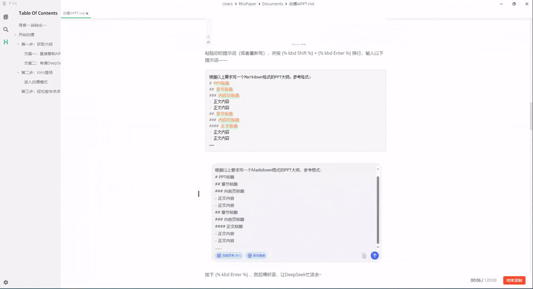Click the scrollbar inside the DeepSeek image
Screen dimensions: 533x289
(378, 210)
